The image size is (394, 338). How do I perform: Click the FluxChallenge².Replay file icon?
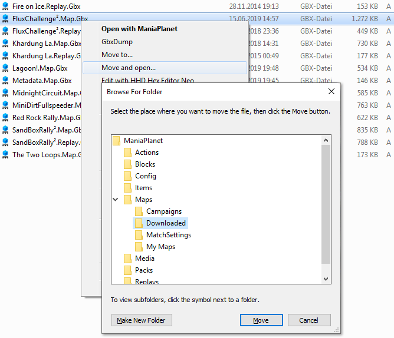(5, 31)
